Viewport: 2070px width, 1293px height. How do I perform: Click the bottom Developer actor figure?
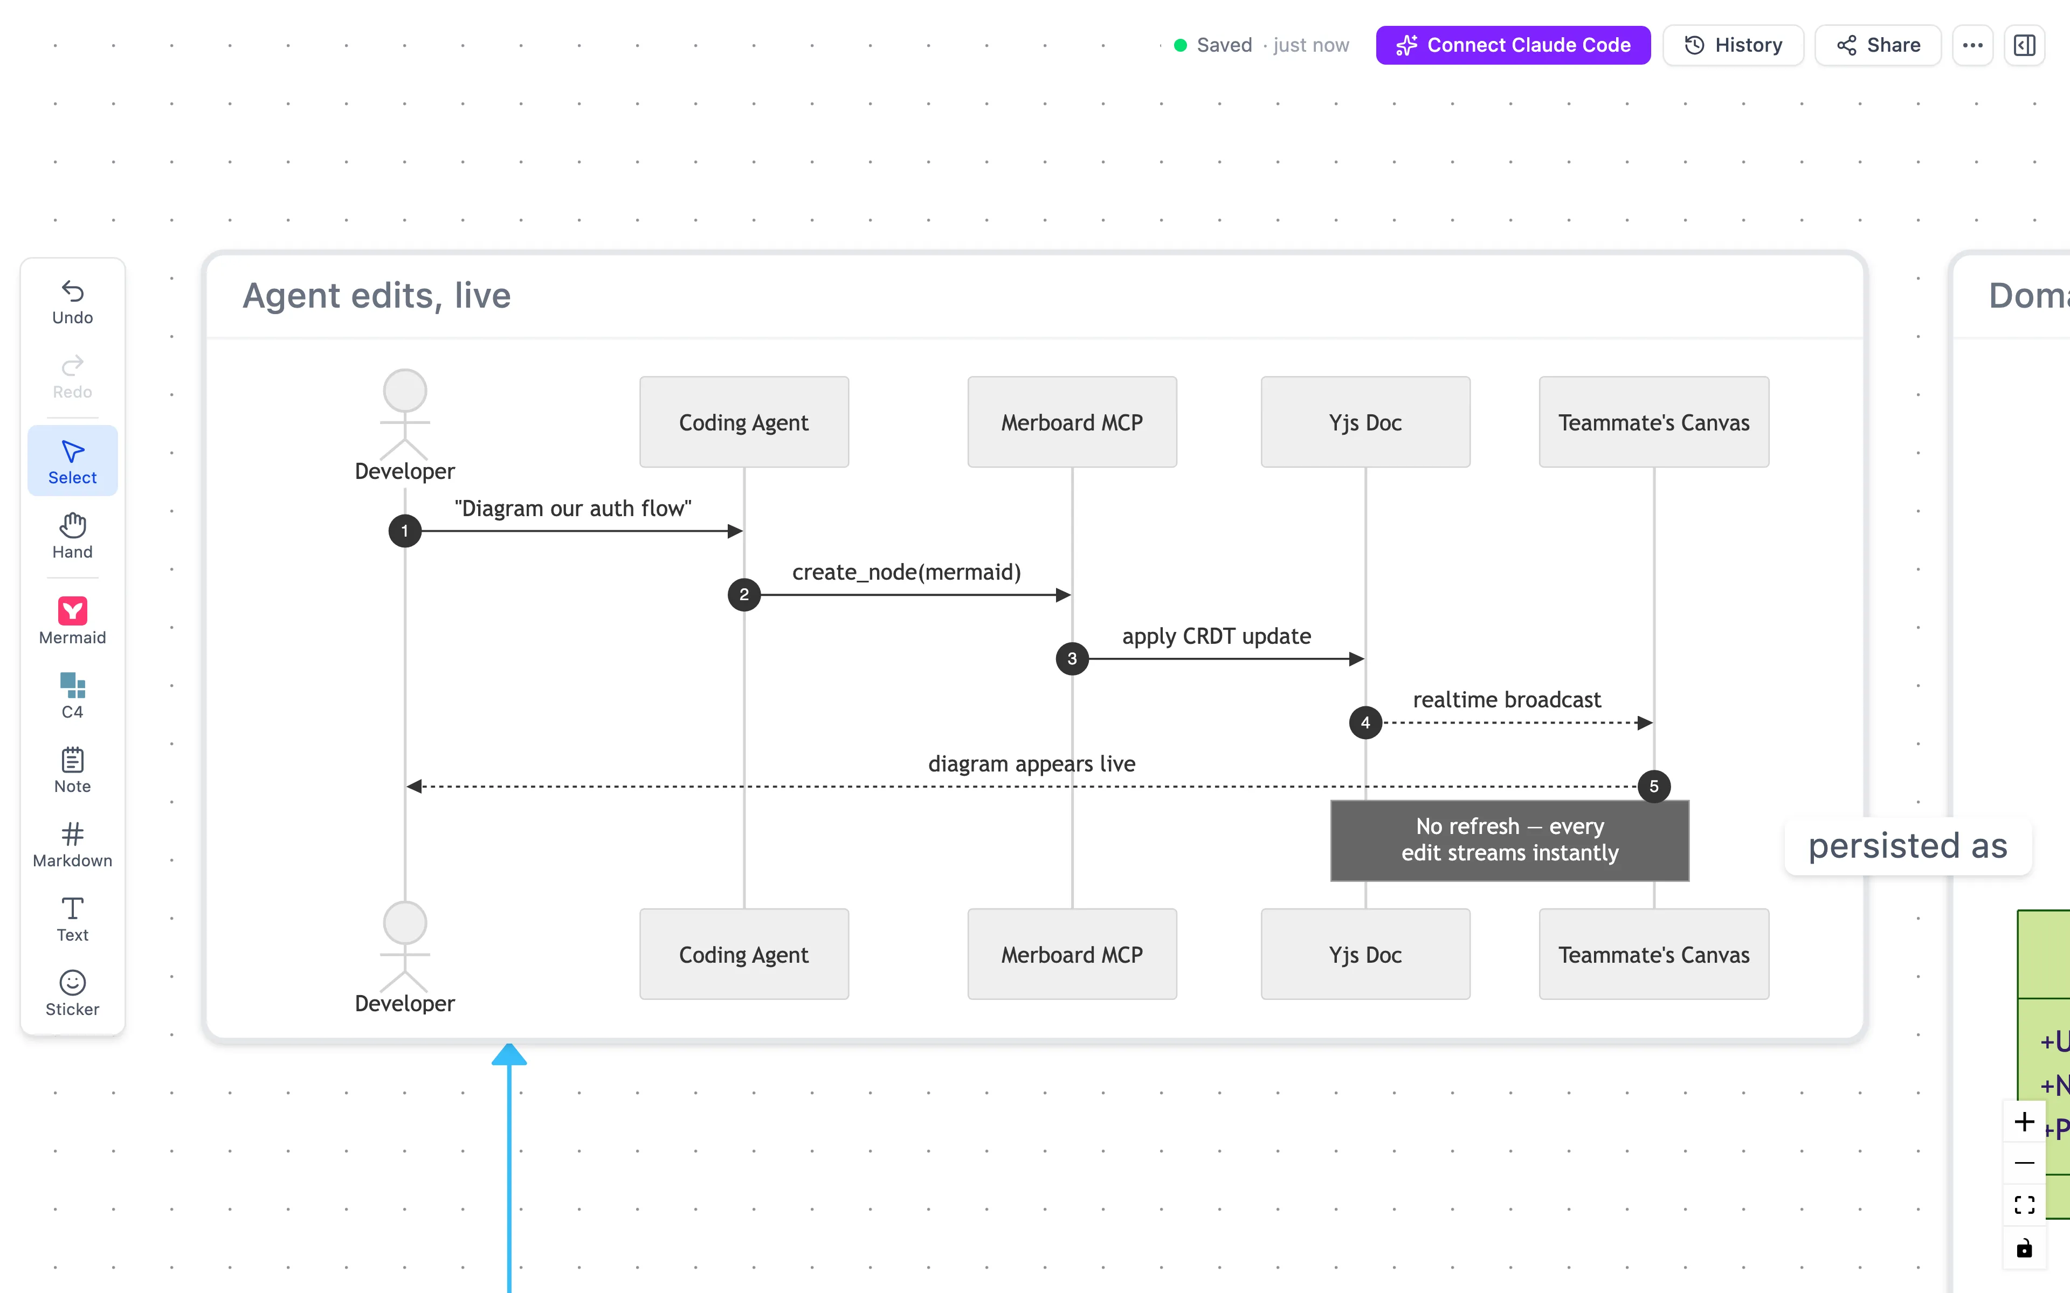point(405,957)
